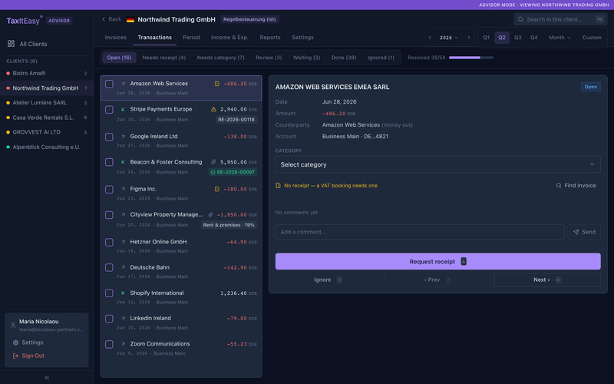Open the Month period dropdown
The width and height of the screenshot is (614, 384).
(x=560, y=38)
